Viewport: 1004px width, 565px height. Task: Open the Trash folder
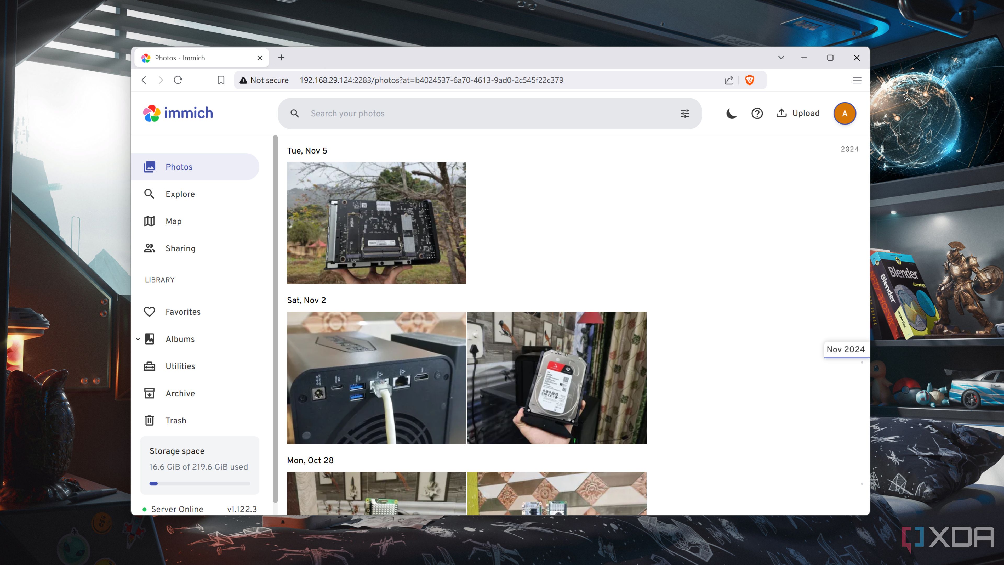(x=175, y=420)
